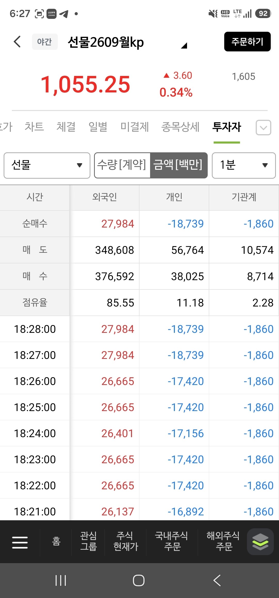Open the 선물 dropdown
This screenshot has width=279, height=598.
click(47, 165)
